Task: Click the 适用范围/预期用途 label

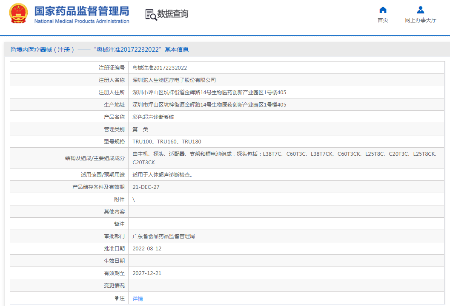Action: pos(103,175)
